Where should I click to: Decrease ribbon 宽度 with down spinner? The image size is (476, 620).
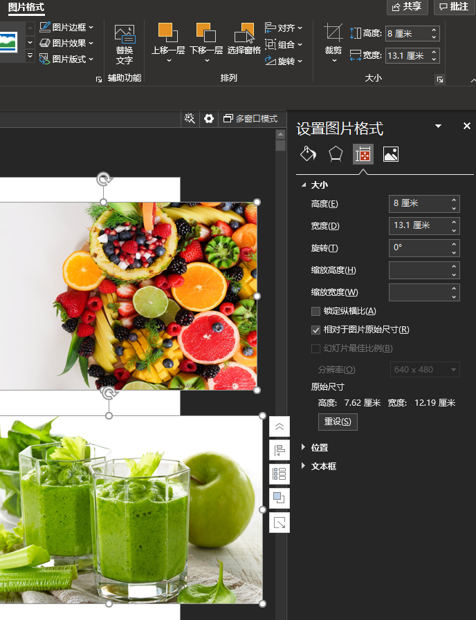[x=434, y=59]
